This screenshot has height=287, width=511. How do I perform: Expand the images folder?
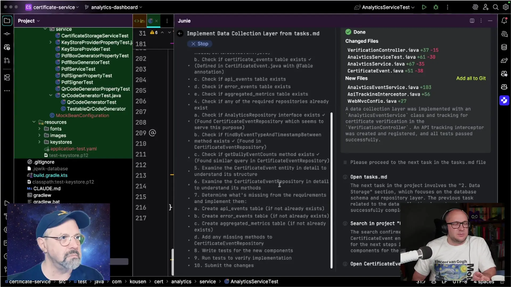[x=39, y=135]
